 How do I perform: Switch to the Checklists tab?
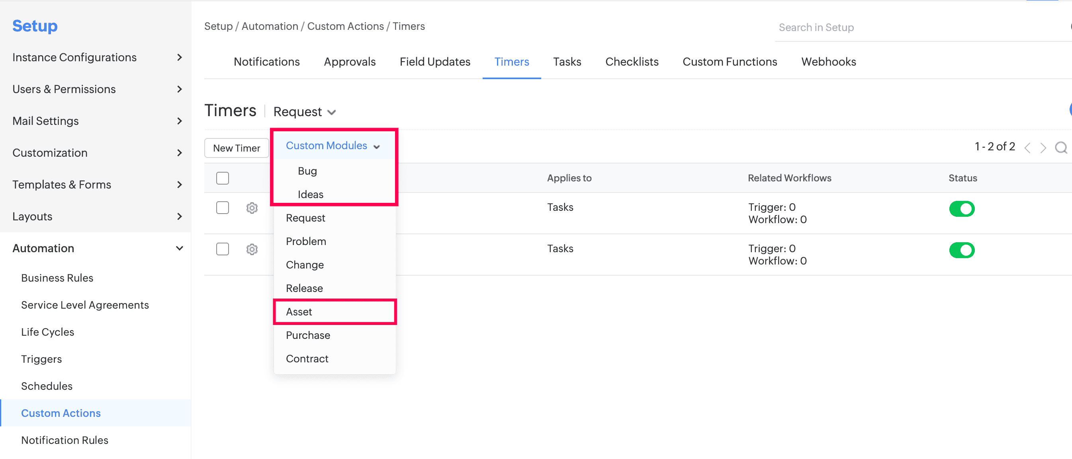[x=632, y=62]
